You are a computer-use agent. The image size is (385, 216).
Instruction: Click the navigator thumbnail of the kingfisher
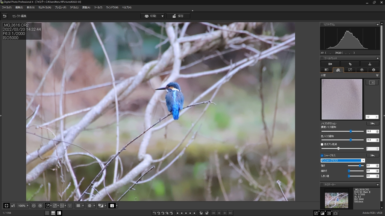tap(336, 200)
